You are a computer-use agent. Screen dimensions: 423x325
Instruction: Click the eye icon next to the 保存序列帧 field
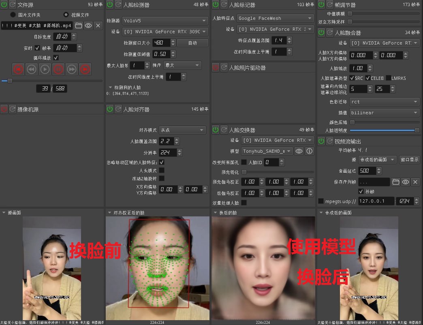pos(406,182)
